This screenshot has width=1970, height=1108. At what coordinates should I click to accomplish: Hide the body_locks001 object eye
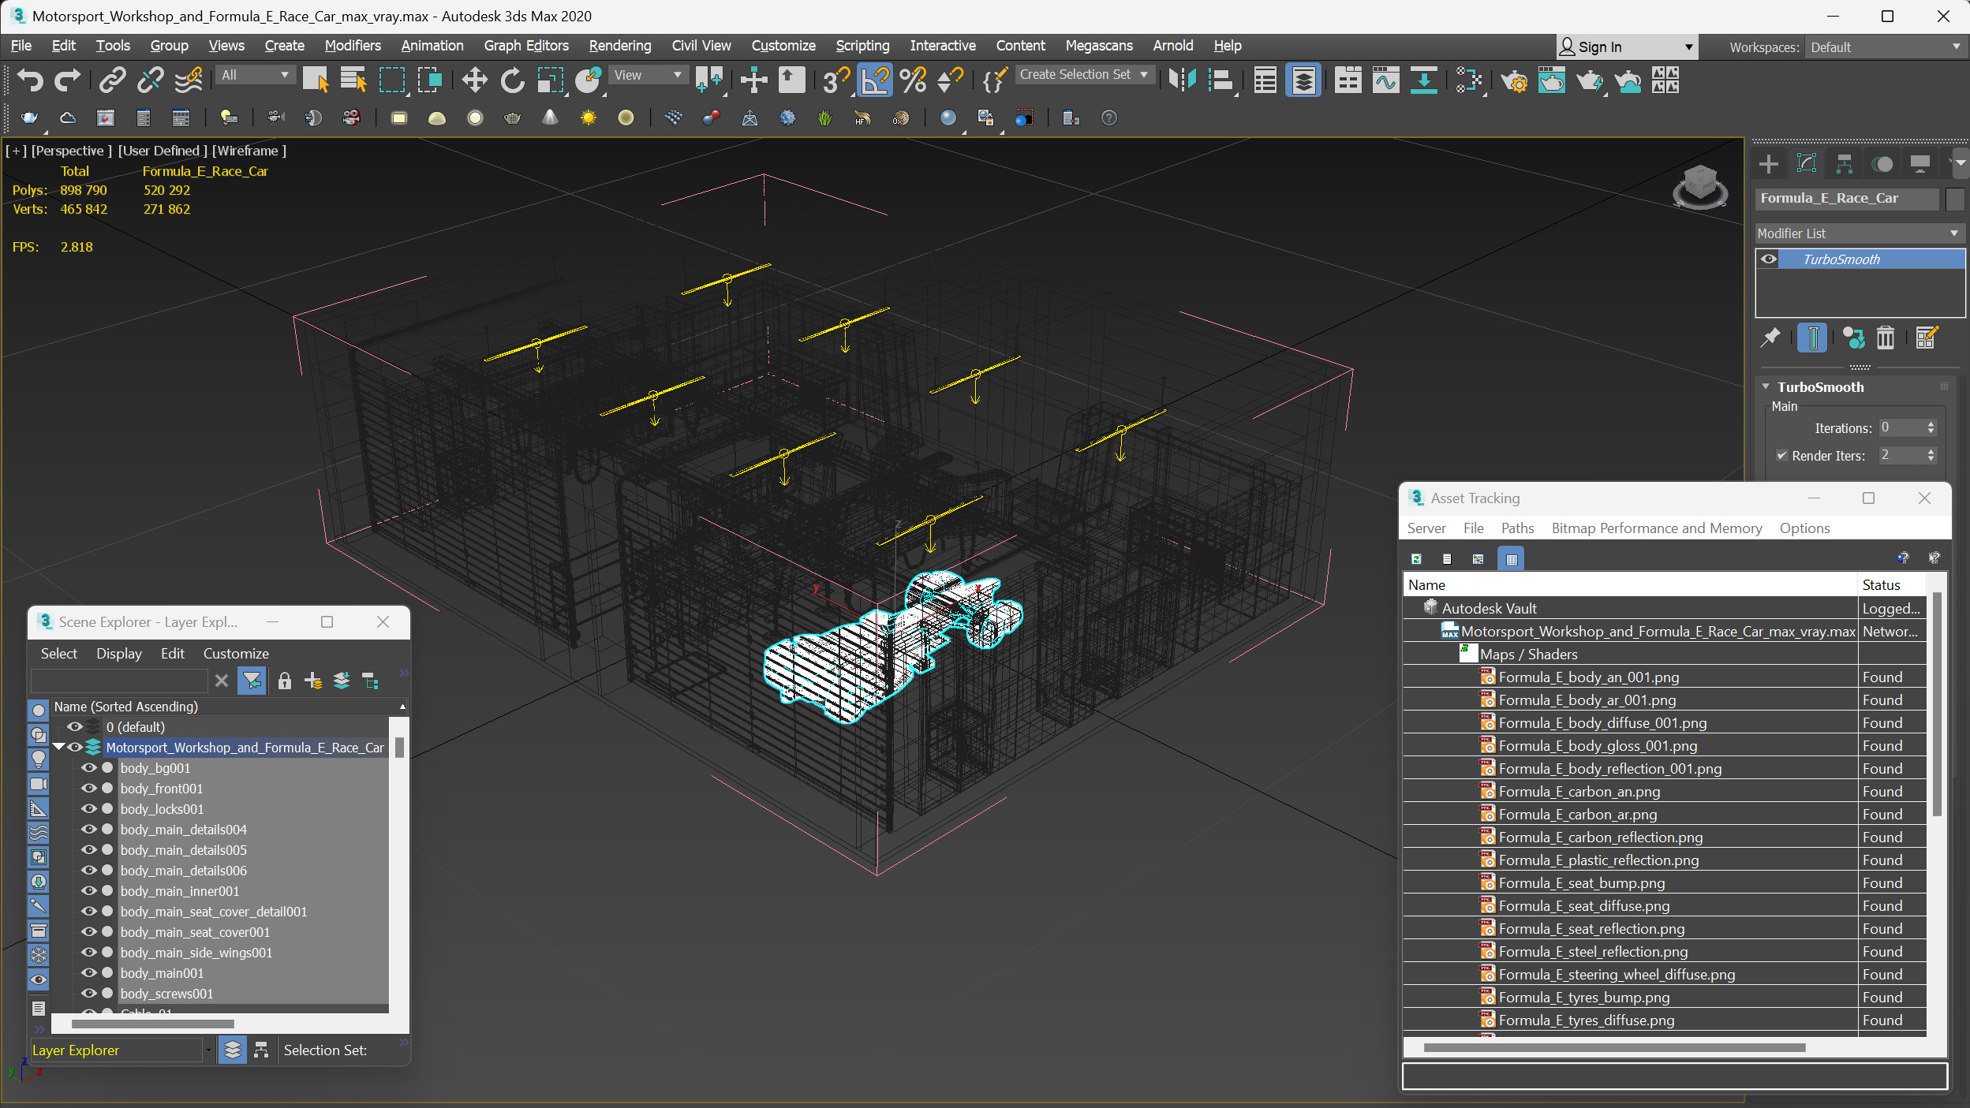(89, 808)
